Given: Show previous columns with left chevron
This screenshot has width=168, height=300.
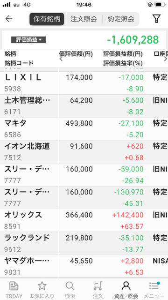Looking at the screenshot, I should pos(61,59).
